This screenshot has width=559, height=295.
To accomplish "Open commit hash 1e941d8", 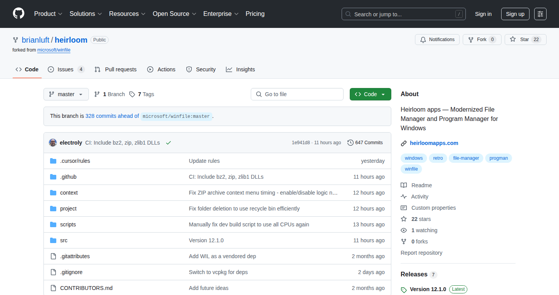I will (x=301, y=143).
